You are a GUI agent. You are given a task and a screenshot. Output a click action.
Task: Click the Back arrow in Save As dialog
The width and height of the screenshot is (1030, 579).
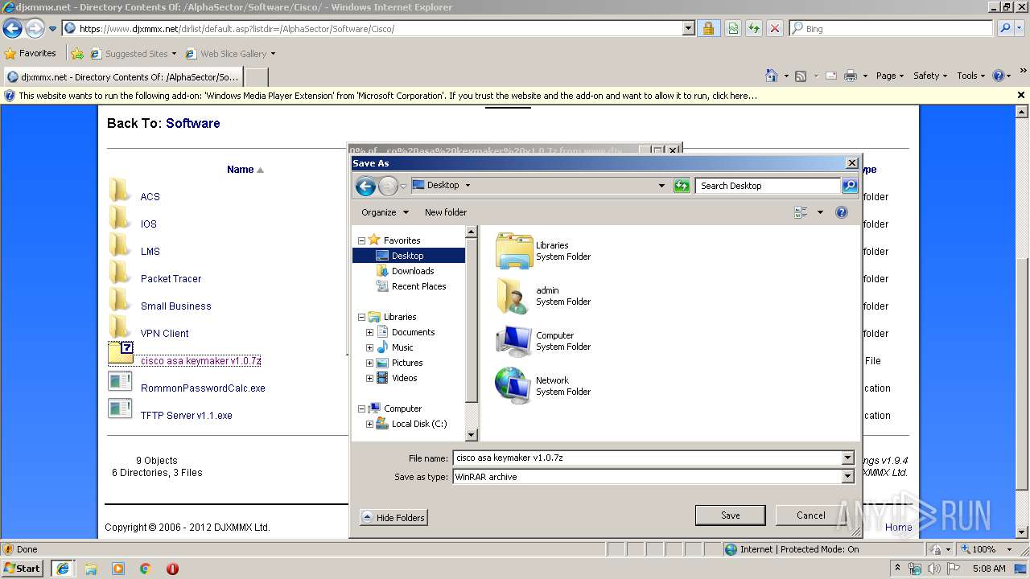[366, 187]
